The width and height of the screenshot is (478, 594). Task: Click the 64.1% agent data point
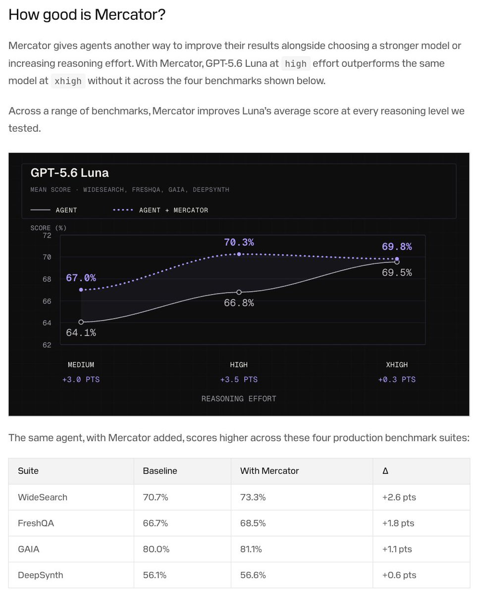tap(81, 322)
